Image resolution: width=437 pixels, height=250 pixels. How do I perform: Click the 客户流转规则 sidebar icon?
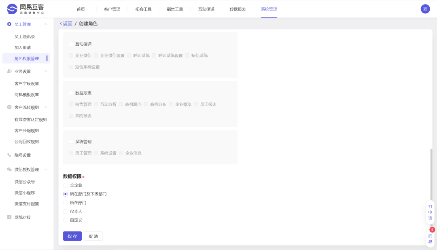(9, 107)
